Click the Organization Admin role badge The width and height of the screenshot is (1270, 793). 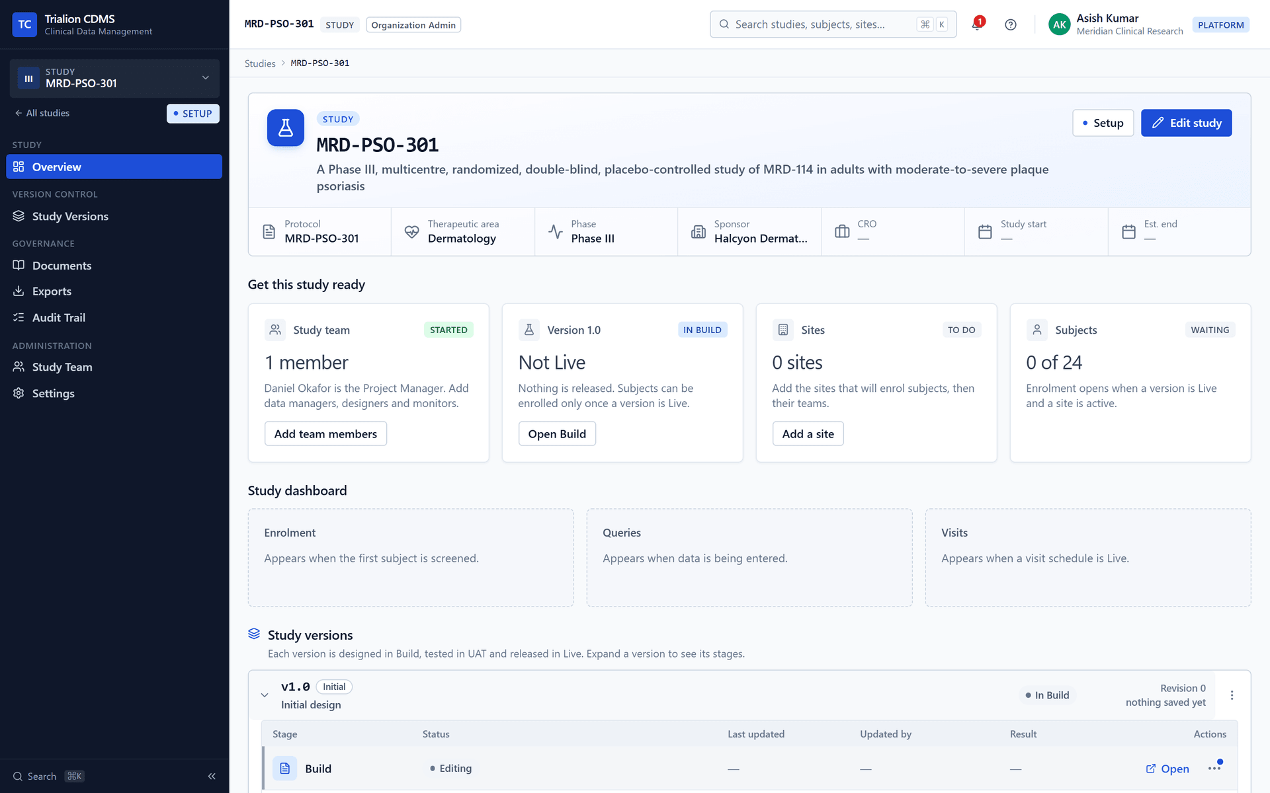coord(413,25)
